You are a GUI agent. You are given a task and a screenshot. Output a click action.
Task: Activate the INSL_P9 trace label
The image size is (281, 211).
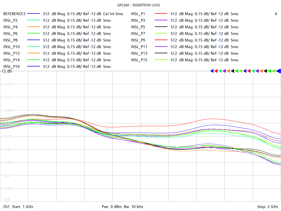(x=138, y=40)
